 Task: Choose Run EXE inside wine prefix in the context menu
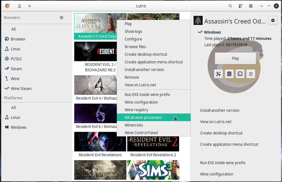[153, 94]
